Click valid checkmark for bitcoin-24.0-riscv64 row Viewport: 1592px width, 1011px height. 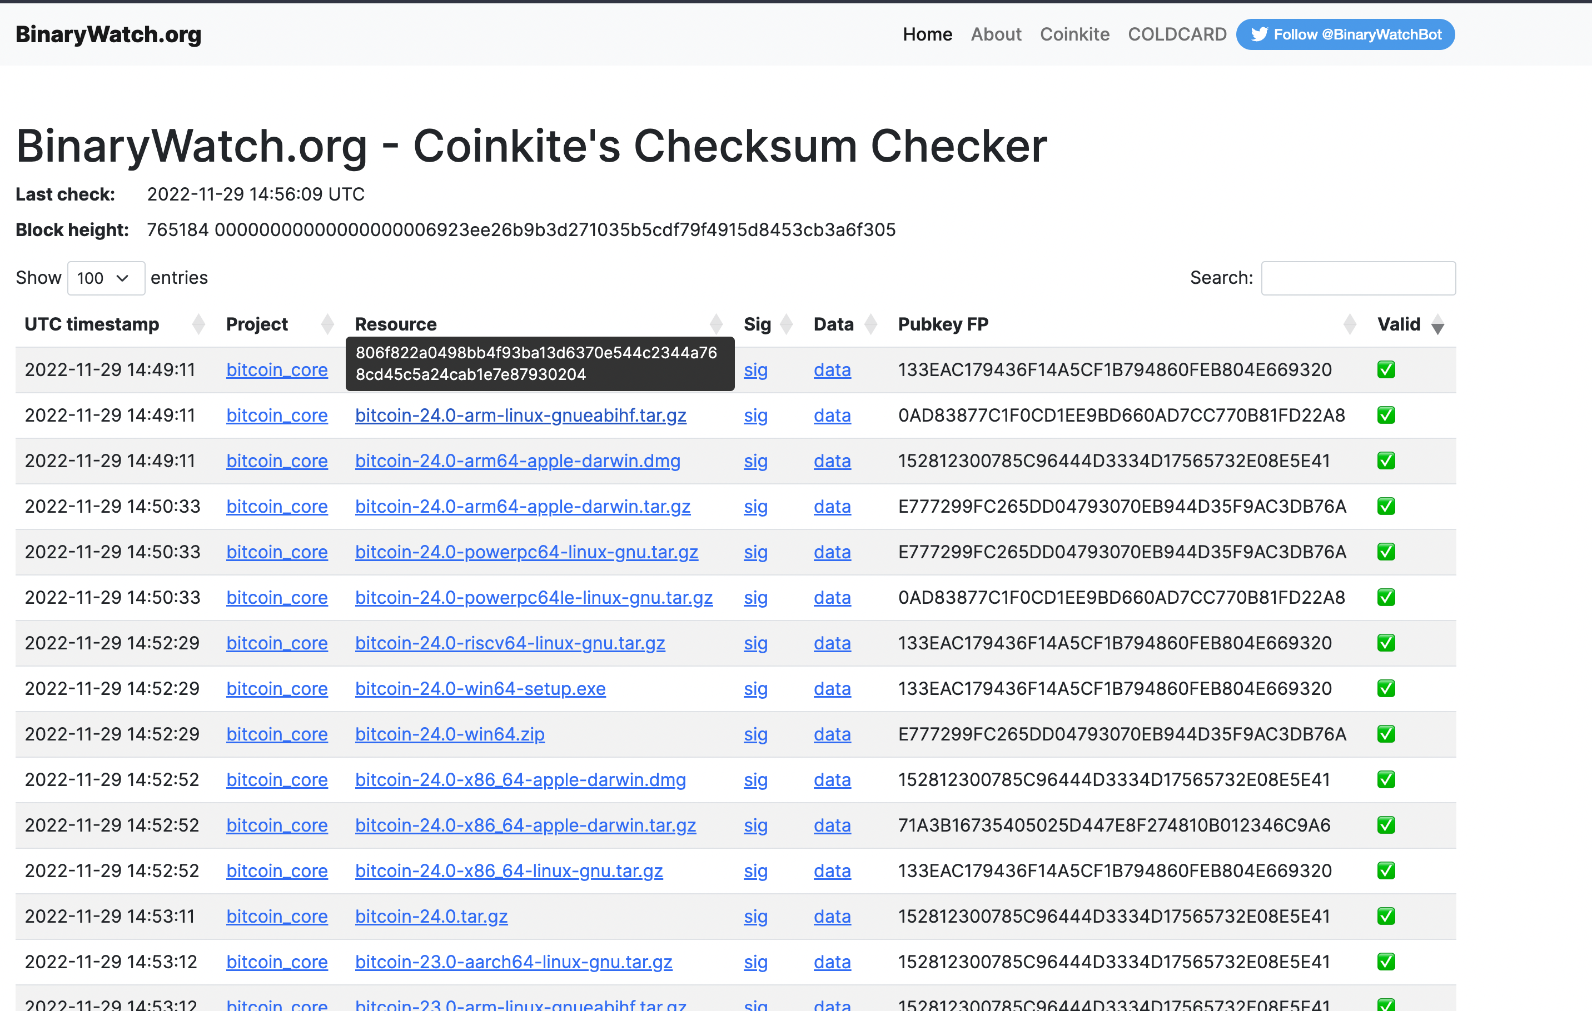1386,643
